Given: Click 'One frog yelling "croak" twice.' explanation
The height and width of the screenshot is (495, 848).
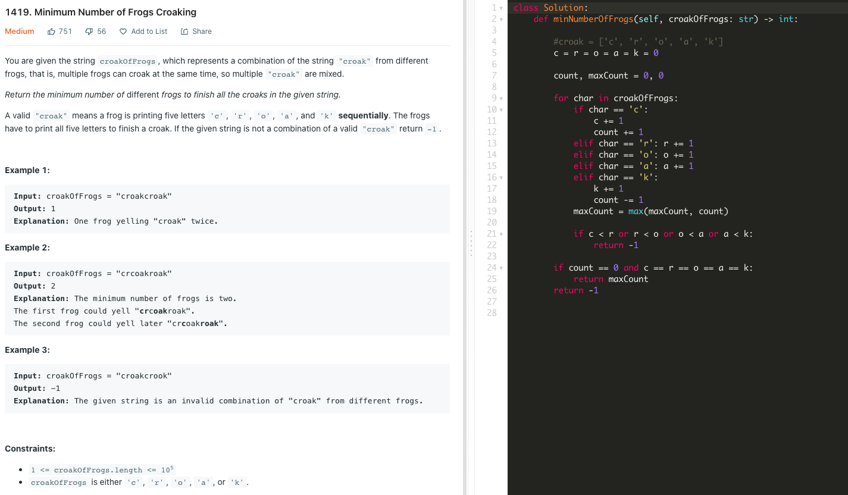Looking at the screenshot, I should tap(116, 221).
